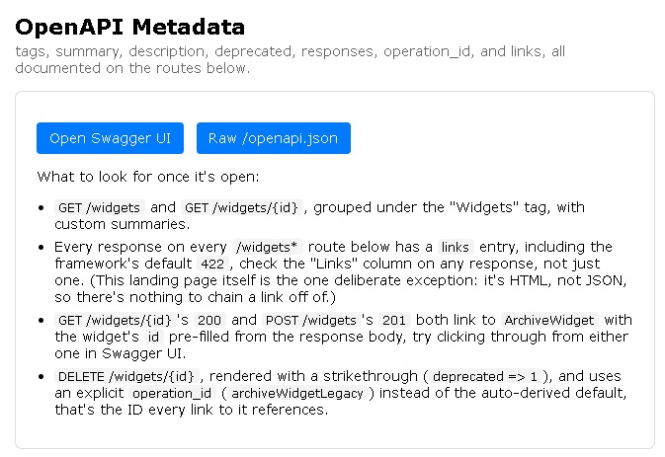Select GET /widgets/{id} snippet before "grouped under"
This screenshot has height=457, width=665.
(242, 207)
